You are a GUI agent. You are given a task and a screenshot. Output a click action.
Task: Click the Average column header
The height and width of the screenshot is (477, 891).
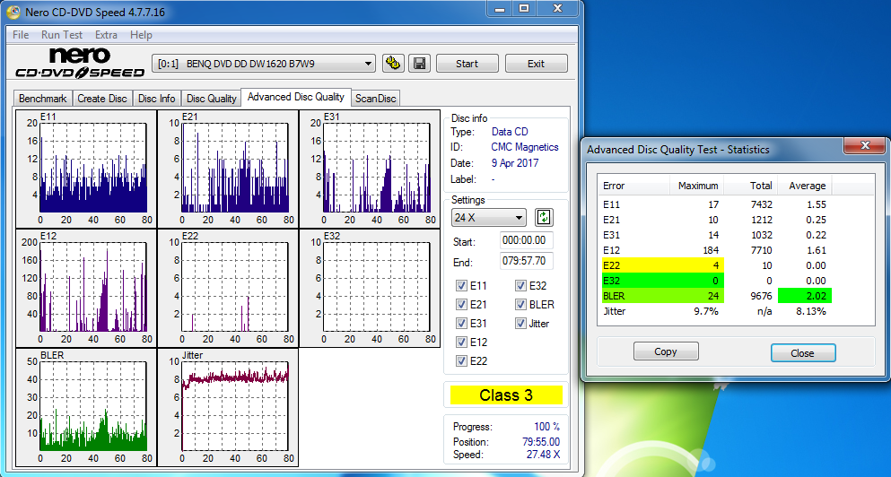click(805, 186)
